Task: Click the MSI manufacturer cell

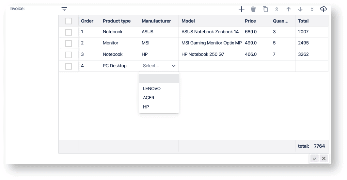Action: pos(159,43)
